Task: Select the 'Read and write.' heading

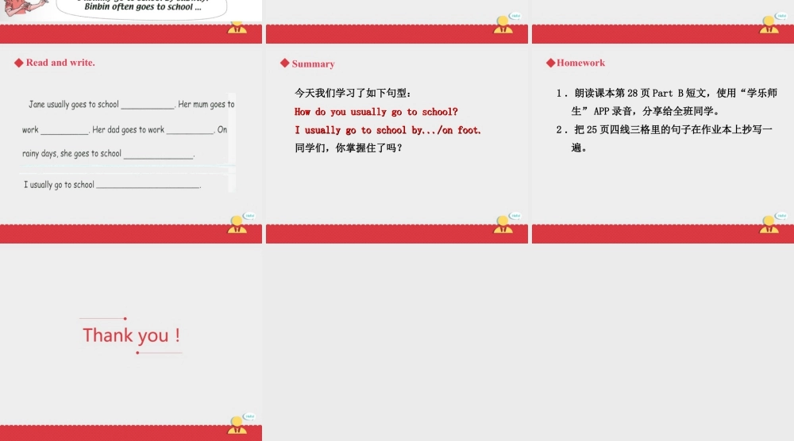Action: (x=60, y=63)
